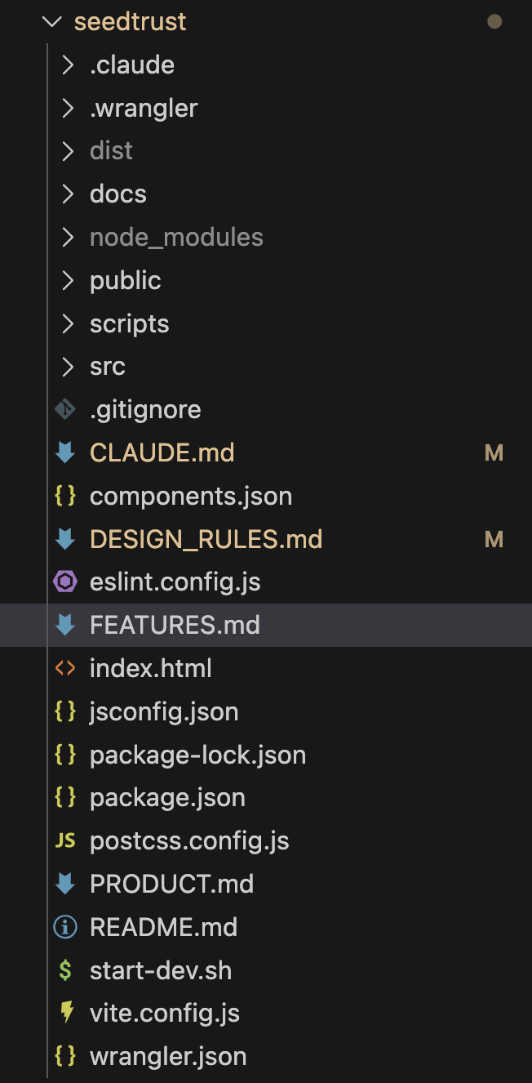This screenshot has height=1083, width=532.
Task: Click the unsaved changes dot beside seedtrust
Action: click(x=494, y=21)
